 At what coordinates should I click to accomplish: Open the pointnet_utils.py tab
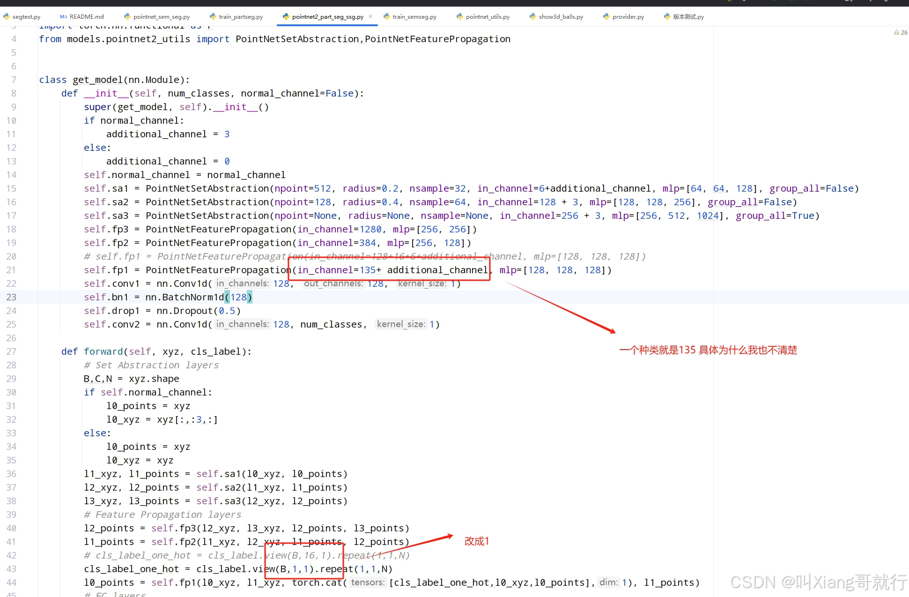tap(487, 17)
